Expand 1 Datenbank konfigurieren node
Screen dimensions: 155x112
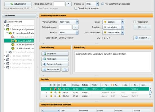[4, 26]
